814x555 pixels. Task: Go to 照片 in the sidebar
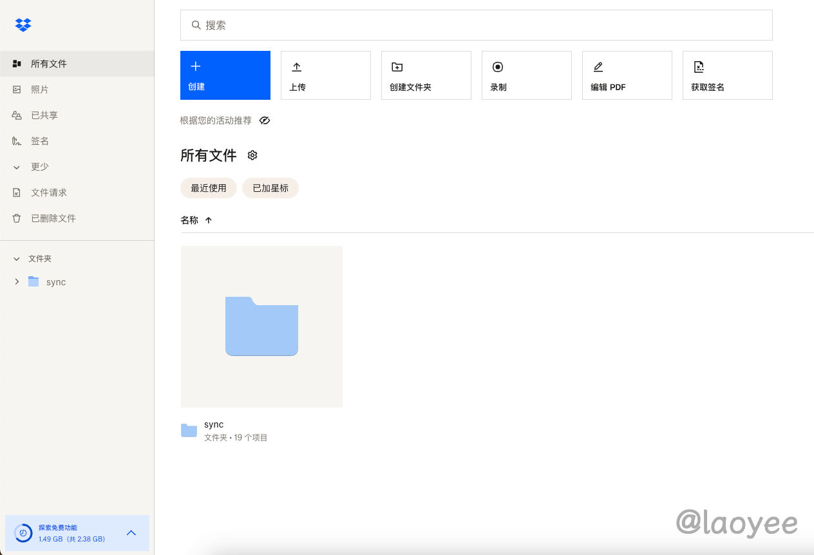pyautogui.click(x=39, y=89)
